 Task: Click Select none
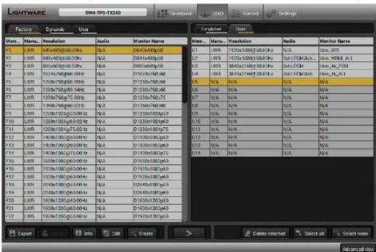(352, 233)
